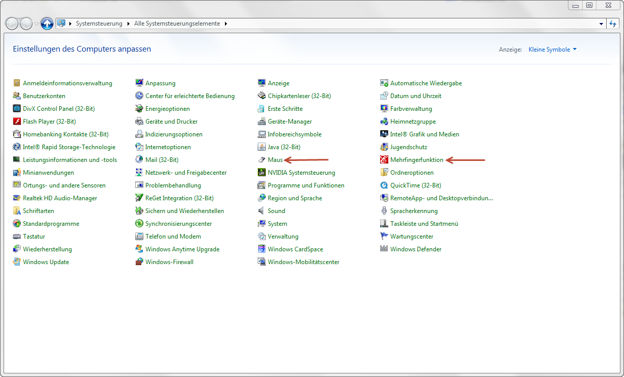
Task: Open the Problembehandlung link
Action: [173, 185]
